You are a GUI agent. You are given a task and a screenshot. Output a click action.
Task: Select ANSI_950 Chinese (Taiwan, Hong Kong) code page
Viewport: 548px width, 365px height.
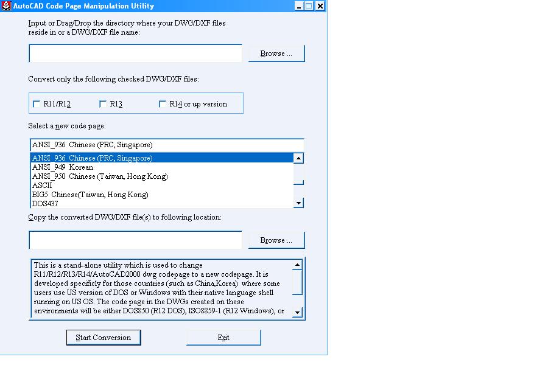[162, 176]
